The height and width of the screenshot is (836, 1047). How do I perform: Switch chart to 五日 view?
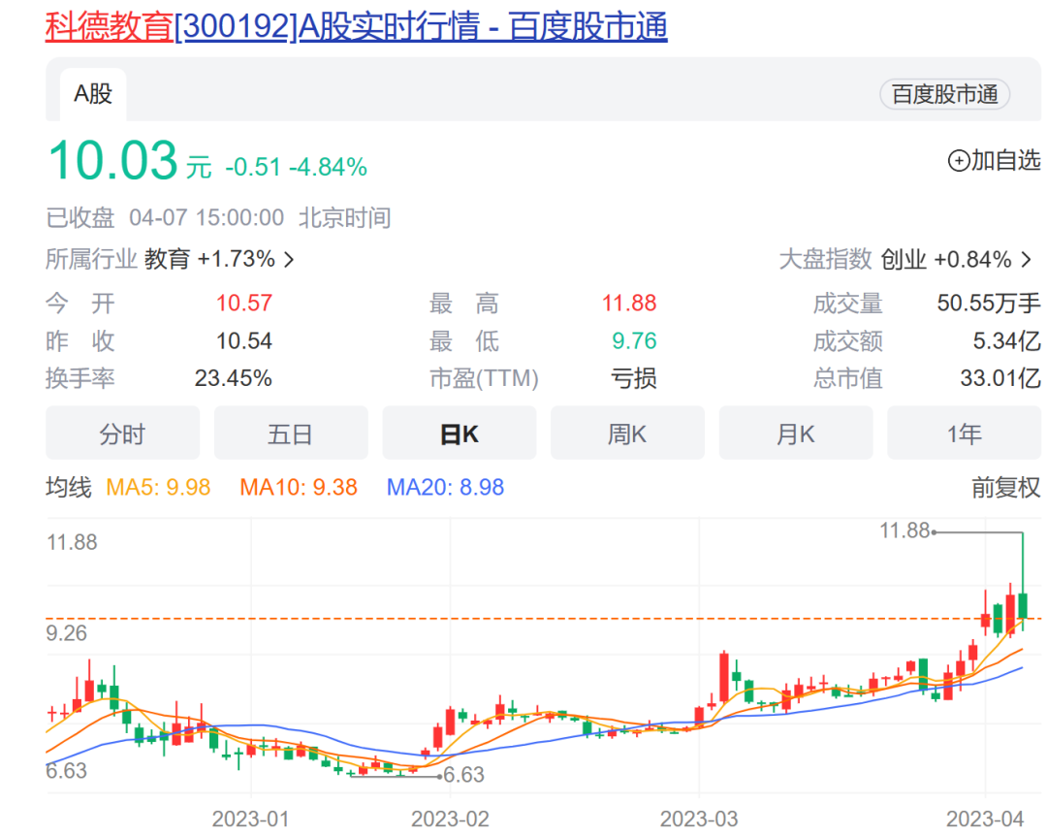click(291, 434)
